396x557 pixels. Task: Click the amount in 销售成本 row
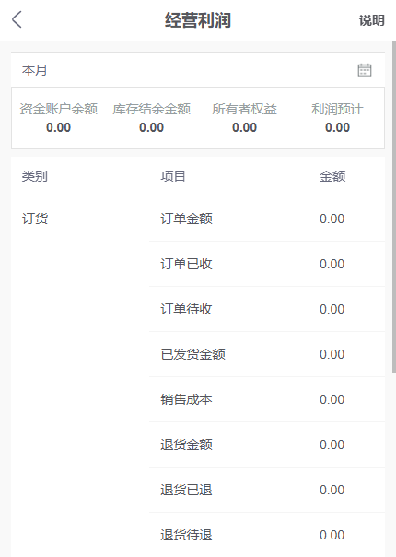tap(332, 399)
